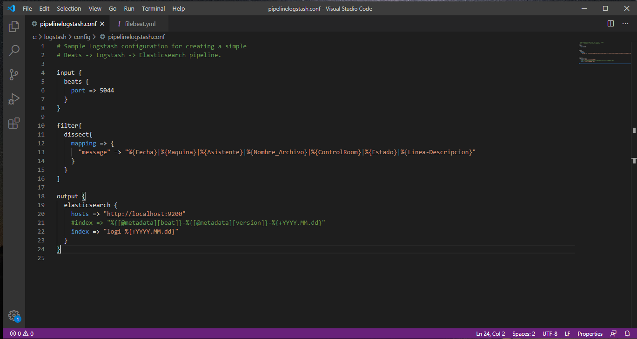Open the Go menu
The image size is (637, 339).
[113, 8]
